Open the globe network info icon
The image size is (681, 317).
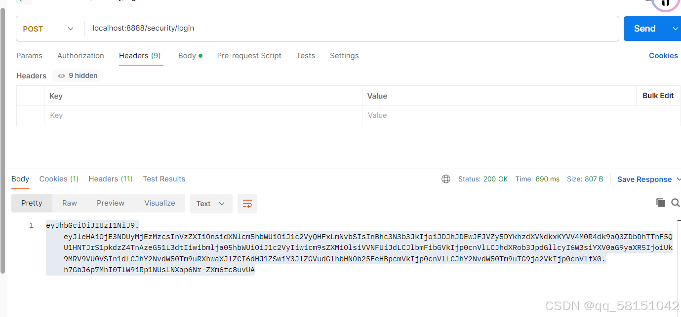pos(446,179)
